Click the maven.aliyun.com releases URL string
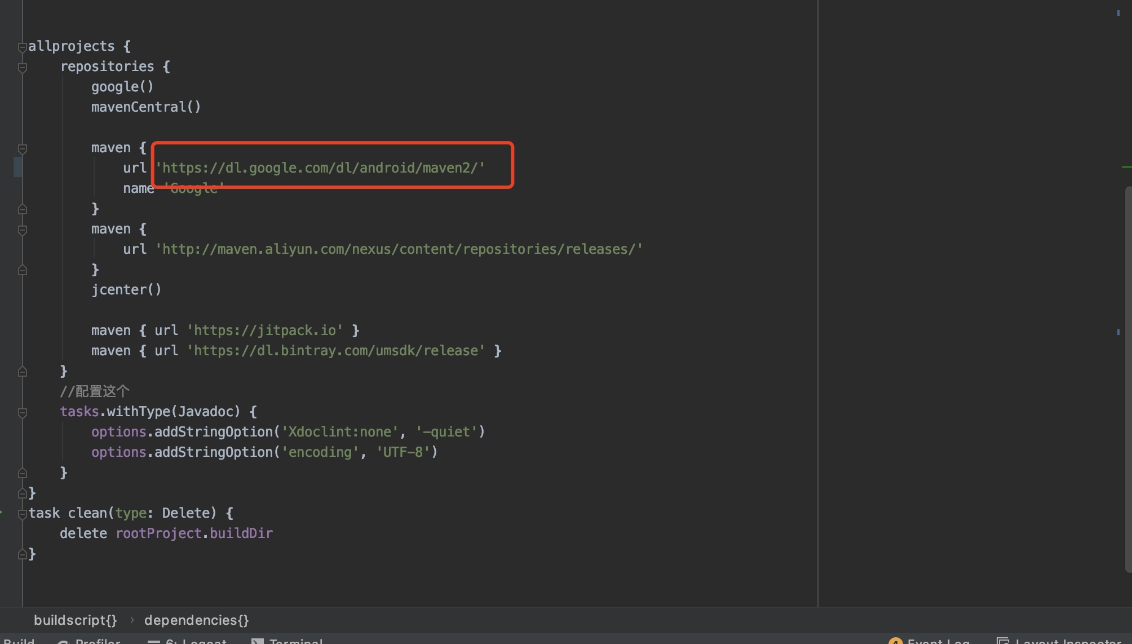1132x644 pixels. [399, 249]
